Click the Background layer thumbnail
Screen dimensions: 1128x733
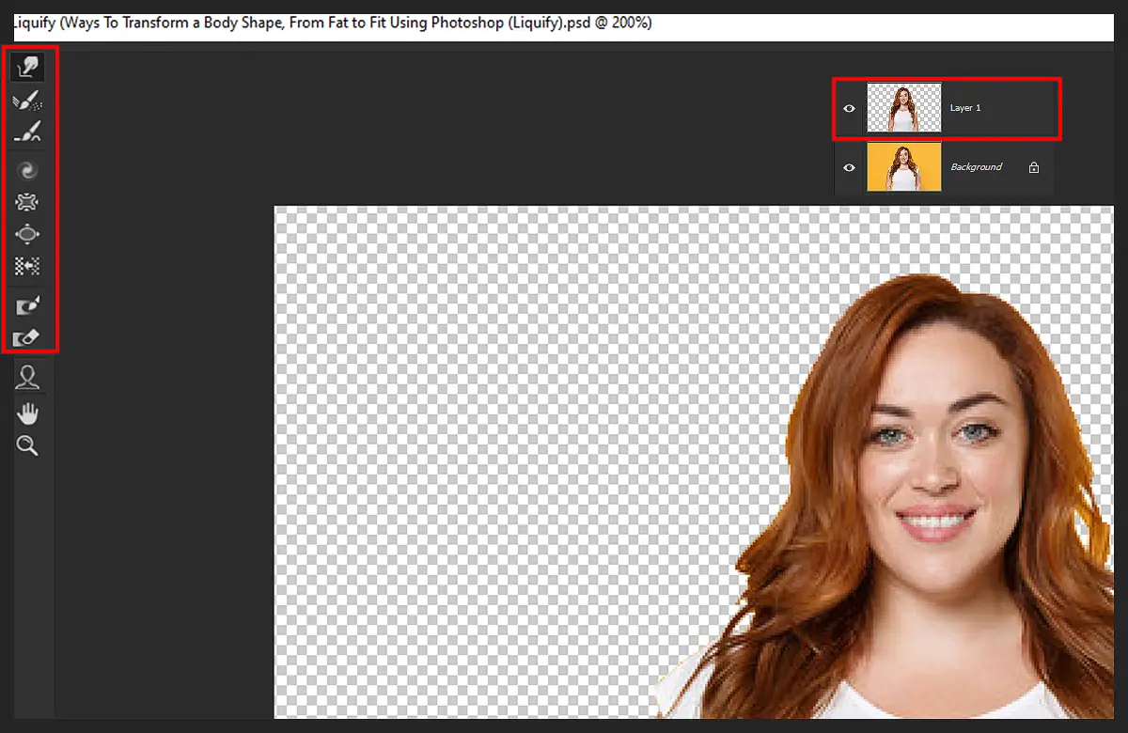point(904,167)
